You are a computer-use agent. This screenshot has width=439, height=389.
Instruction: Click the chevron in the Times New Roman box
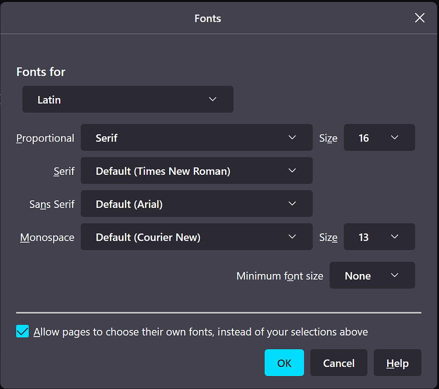[x=292, y=171]
